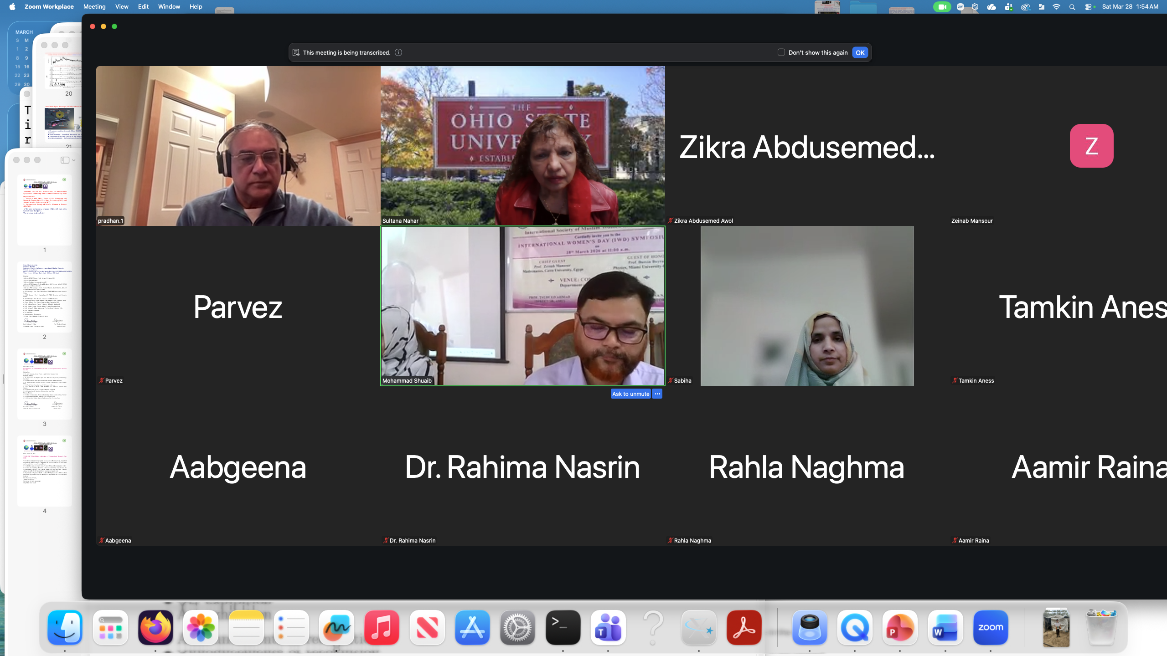This screenshot has width=1167, height=656.
Task: Select page 3 thumbnail in sidebar
Action: pos(45,384)
